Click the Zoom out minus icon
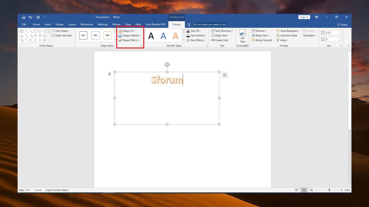Viewport: 369px width, 207px height. [316, 190]
